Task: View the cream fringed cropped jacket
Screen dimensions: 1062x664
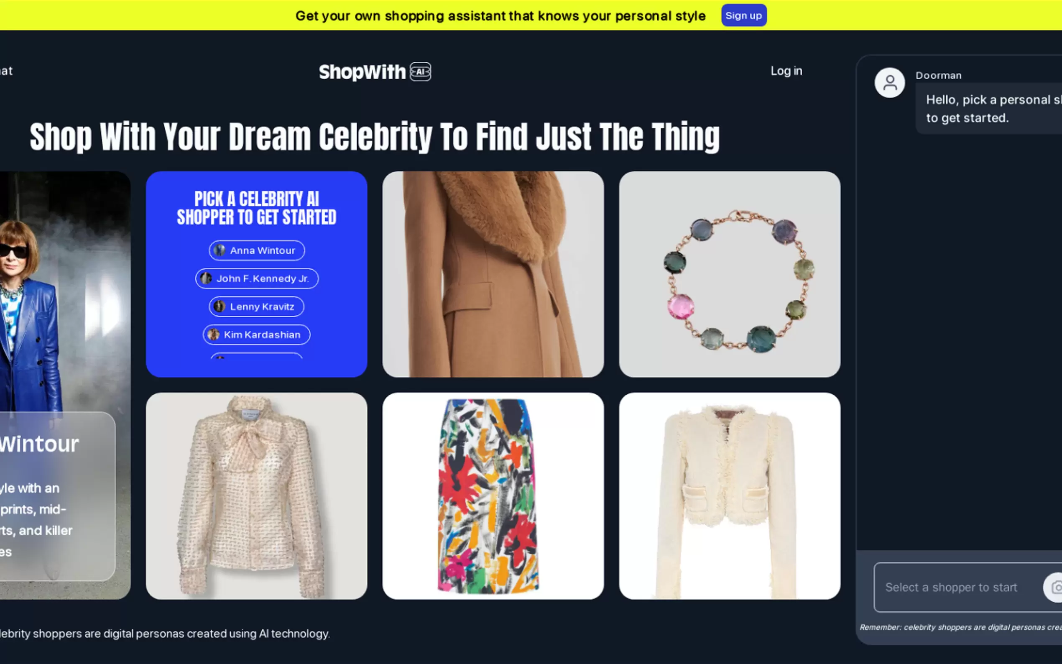Action: coord(730,496)
